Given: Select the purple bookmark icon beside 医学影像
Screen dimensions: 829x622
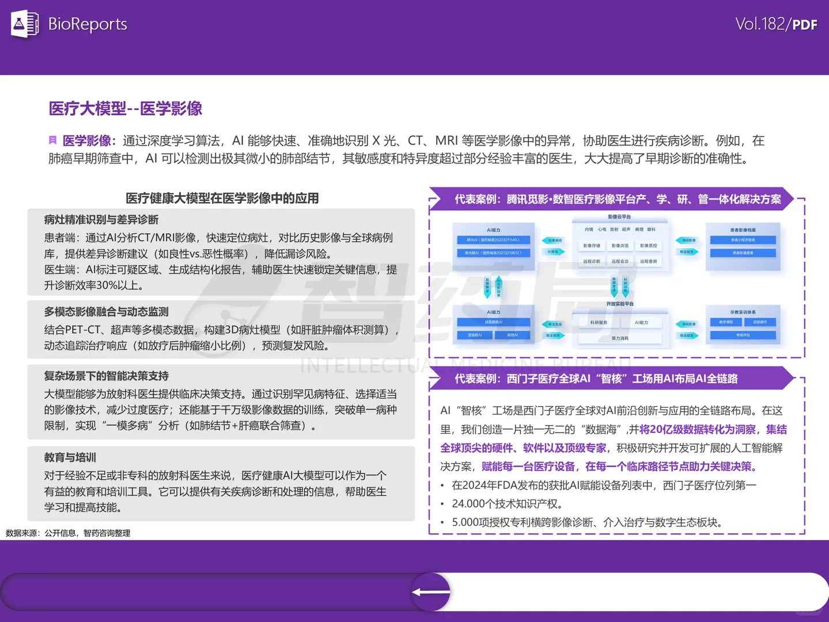Looking at the screenshot, I should (53, 140).
